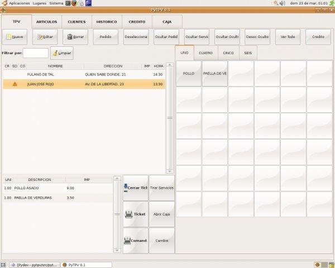Click the Cerrar Ticket save icon

[x=136, y=188]
